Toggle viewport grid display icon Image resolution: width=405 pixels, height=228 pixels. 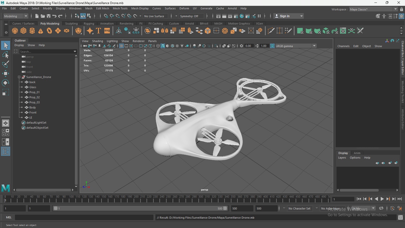pyautogui.click(x=121, y=46)
